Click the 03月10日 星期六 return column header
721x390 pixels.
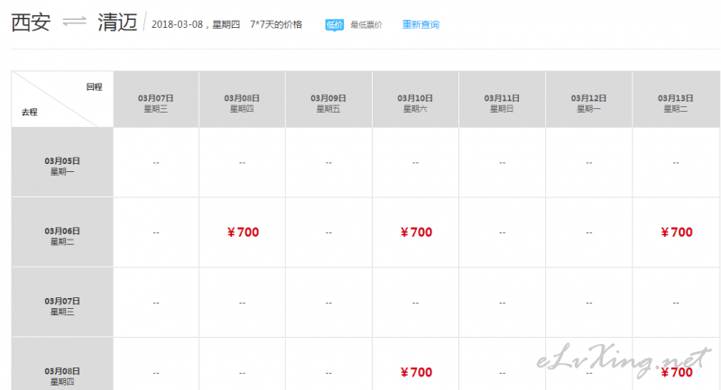pyautogui.click(x=415, y=99)
